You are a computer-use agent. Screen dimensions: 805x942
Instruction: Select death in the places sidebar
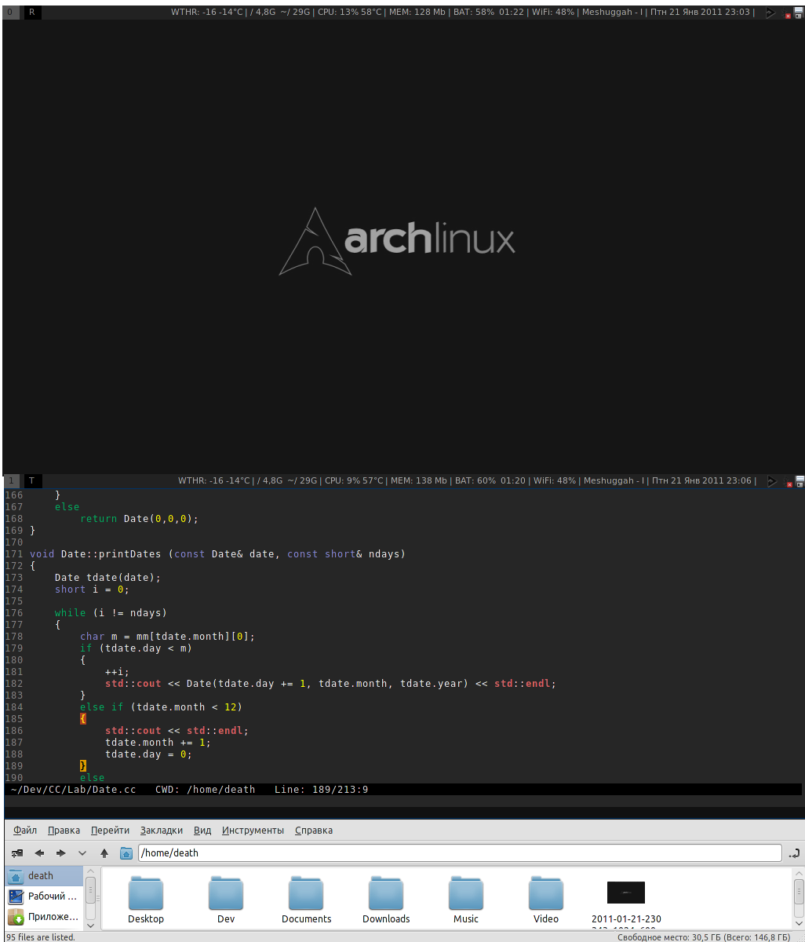click(44, 876)
